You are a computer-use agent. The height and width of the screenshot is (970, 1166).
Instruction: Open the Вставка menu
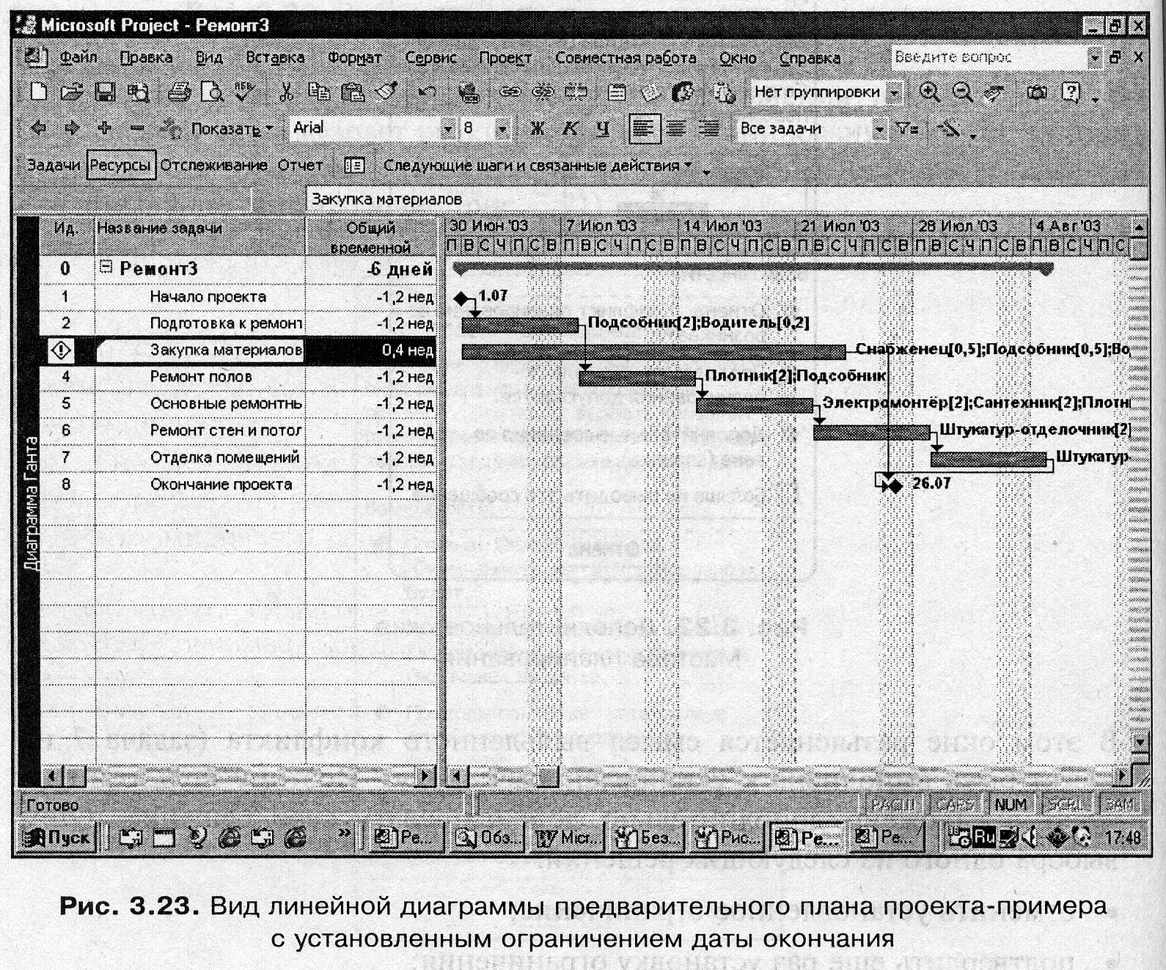[275, 57]
